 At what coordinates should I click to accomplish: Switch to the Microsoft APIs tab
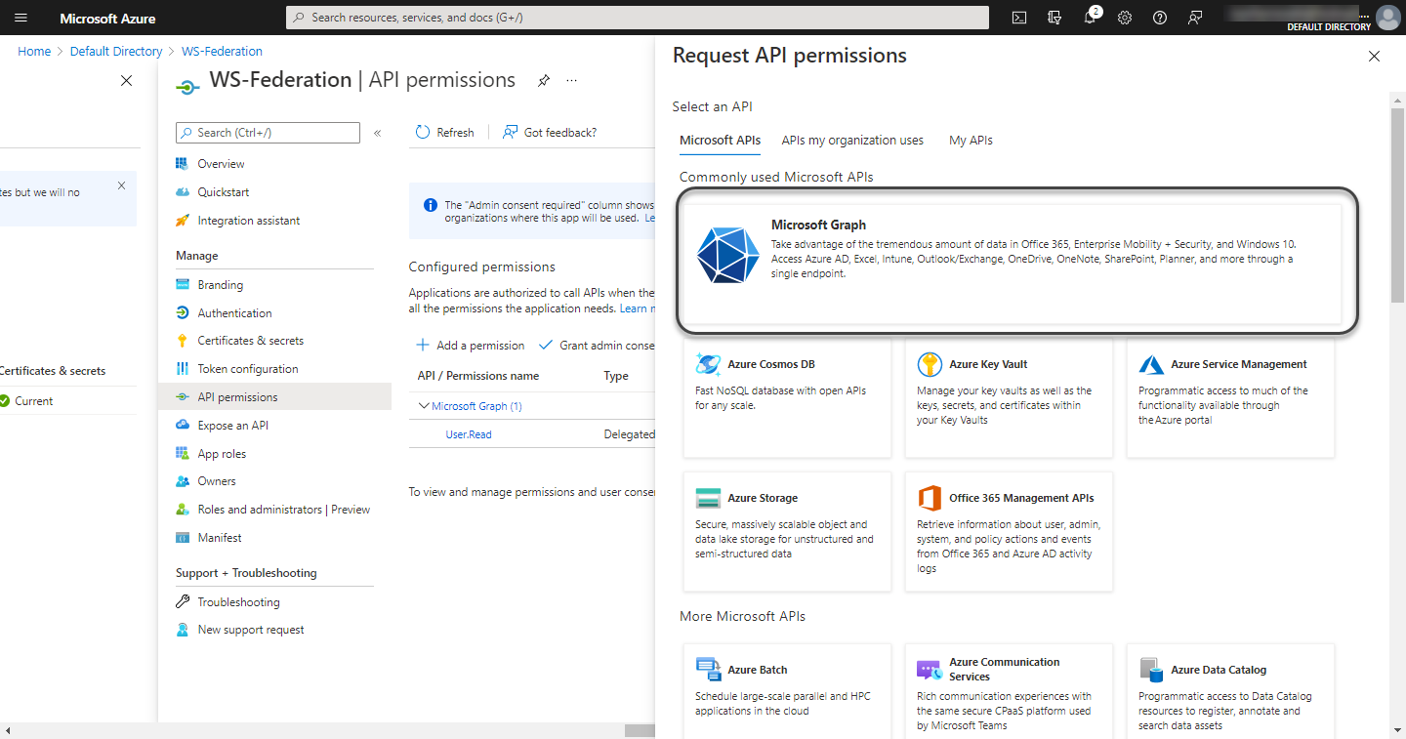(720, 141)
